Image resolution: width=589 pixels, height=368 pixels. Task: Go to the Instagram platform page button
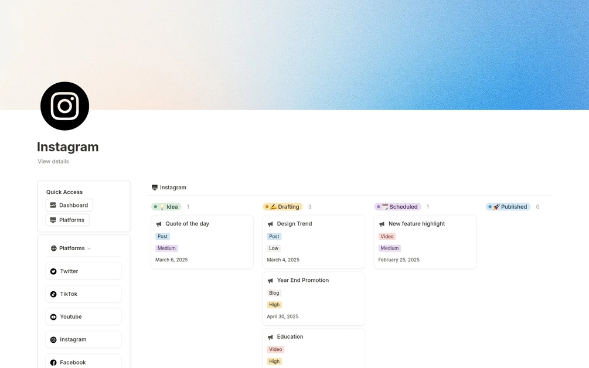pyautogui.click(x=83, y=339)
